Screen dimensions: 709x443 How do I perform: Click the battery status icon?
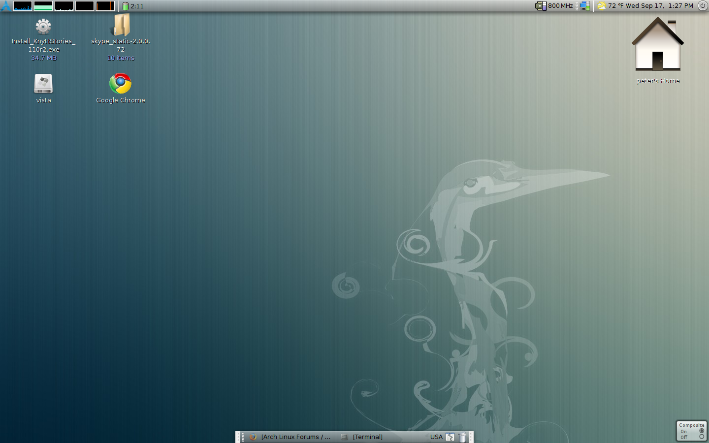pyautogui.click(x=126, y=6)
